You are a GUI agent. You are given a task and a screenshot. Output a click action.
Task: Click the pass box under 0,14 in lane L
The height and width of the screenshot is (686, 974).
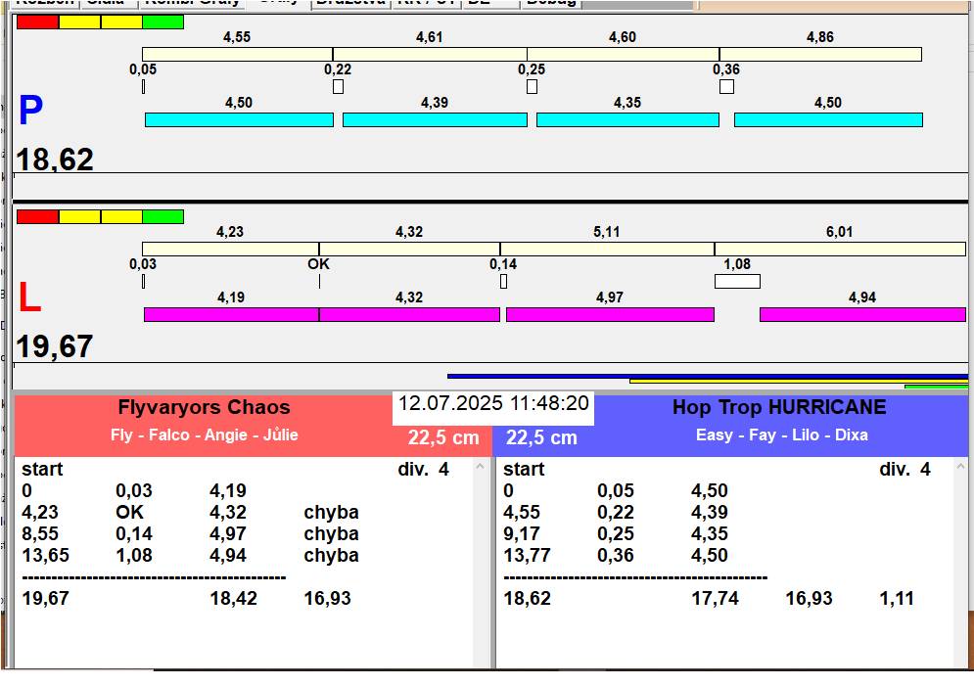[504, 281]
